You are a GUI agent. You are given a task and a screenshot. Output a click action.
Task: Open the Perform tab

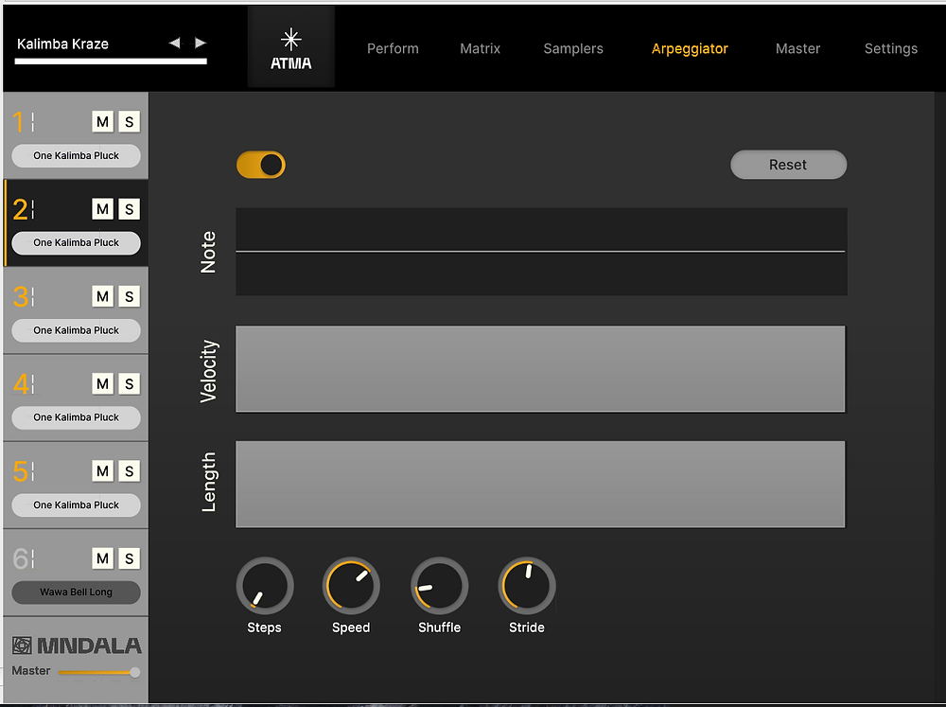pyautogui.click(x=393, y=49)
